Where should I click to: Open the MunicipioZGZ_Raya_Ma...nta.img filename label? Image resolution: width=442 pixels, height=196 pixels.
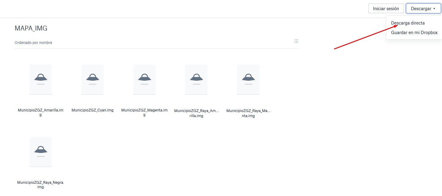pyautogui.click(x=248, y=113)
